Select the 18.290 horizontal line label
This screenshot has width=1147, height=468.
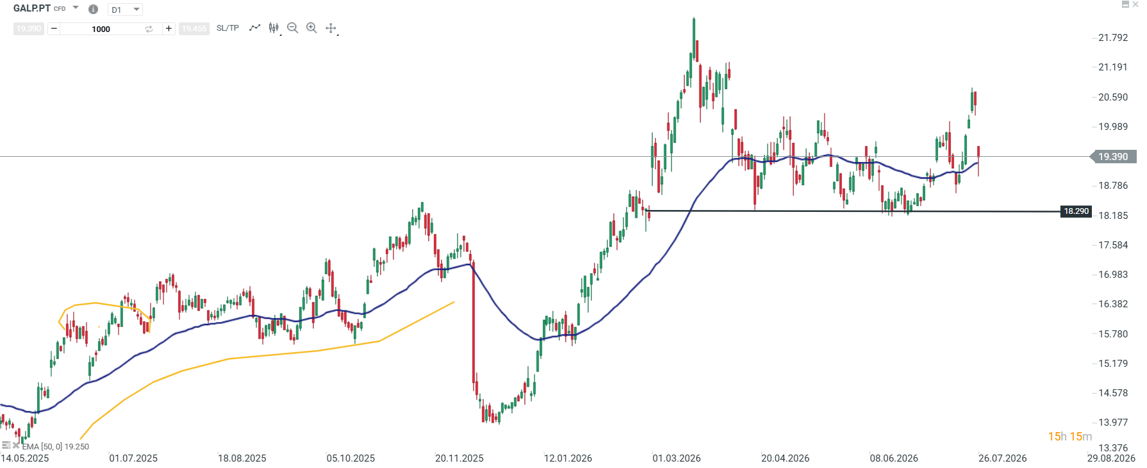point(1076,211)
